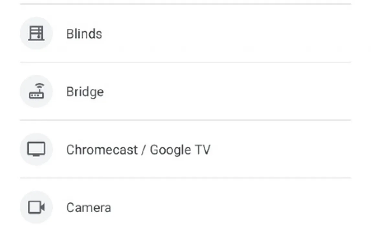Open the Camera device type row
This screenshot has height=231, width=371.
coord(185,205)
